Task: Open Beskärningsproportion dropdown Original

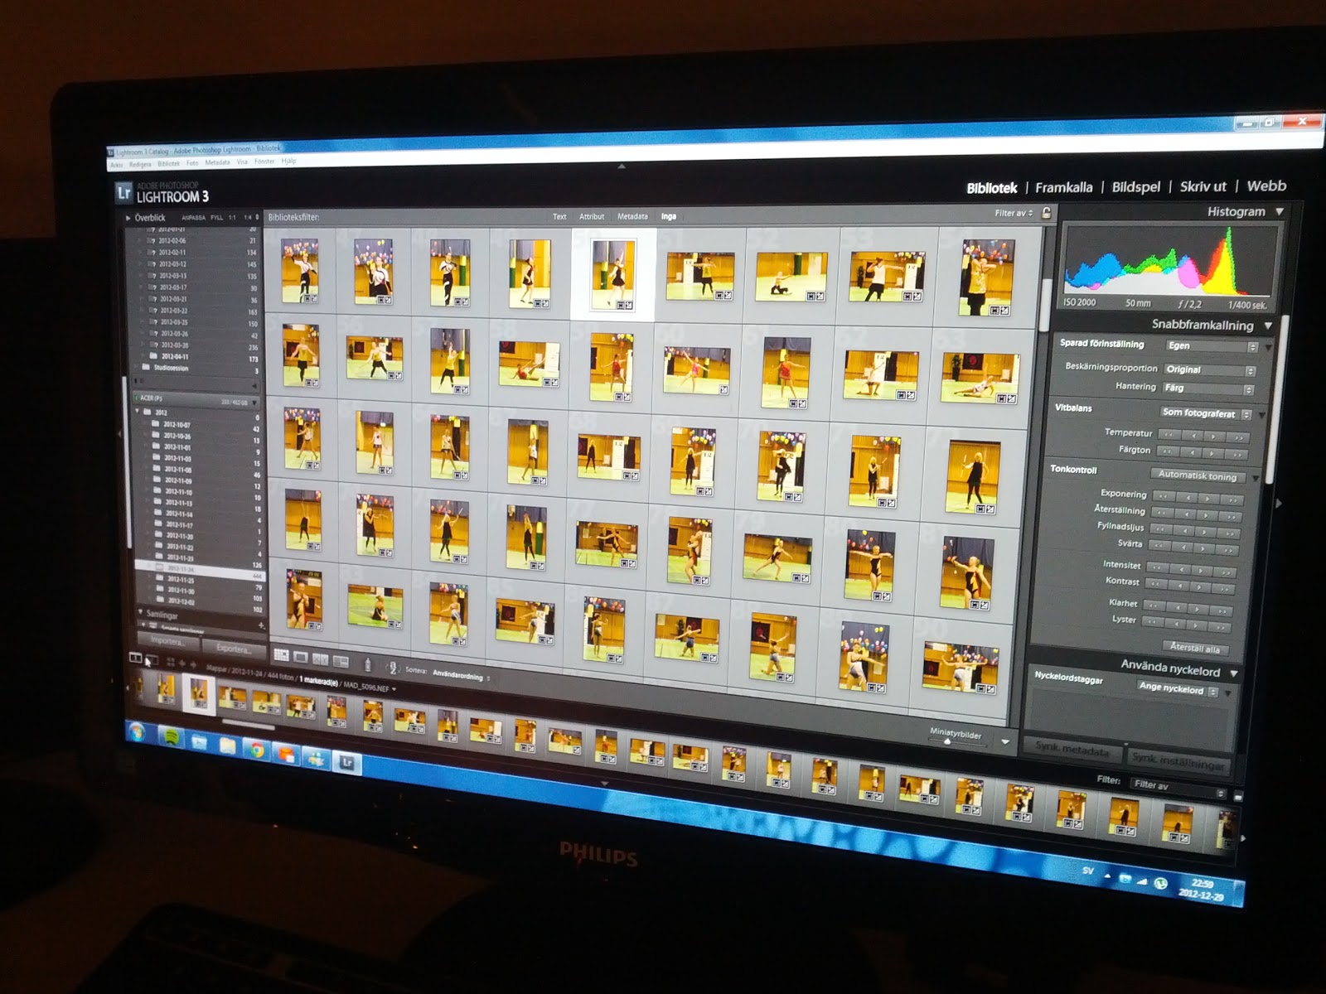Action: pyautogui.click(x=1209, y=370)
